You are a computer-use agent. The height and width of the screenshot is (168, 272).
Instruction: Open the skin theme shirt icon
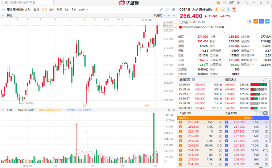pyautogui.click(x=238, y=3)
